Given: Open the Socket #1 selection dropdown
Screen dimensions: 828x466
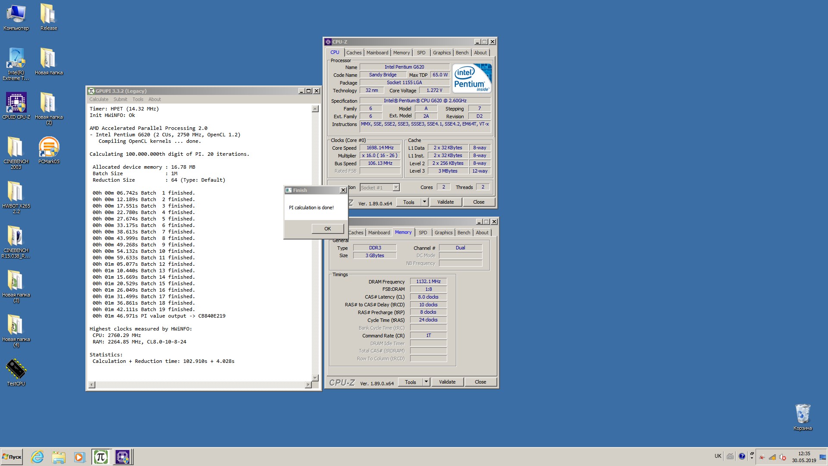Looking at the screenshot, I should click(x=379, y=187).
